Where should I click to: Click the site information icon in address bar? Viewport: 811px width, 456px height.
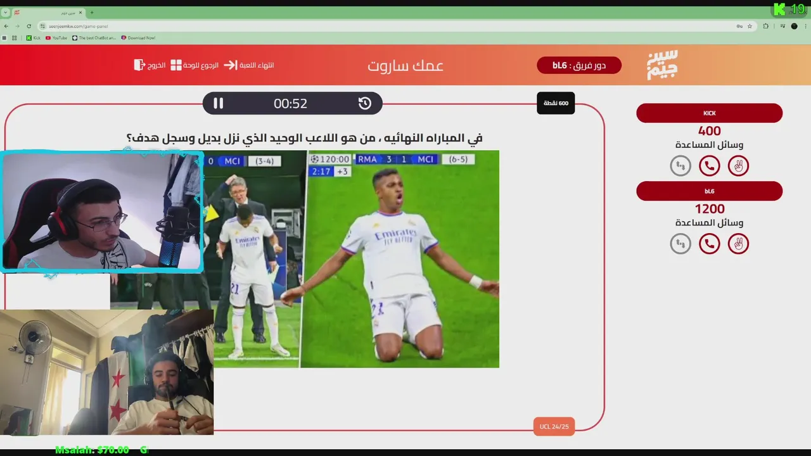point(42,26)
